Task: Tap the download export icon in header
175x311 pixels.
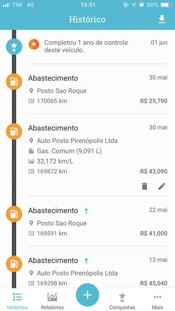Action: (x=162, y=19)
